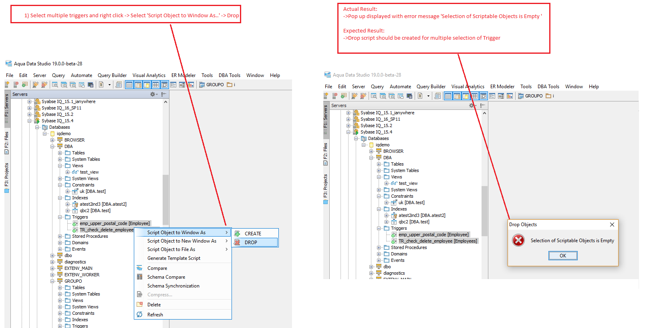Click OK in the Drop Objects dialog
The image size is (657, 328).
(563, 256)
